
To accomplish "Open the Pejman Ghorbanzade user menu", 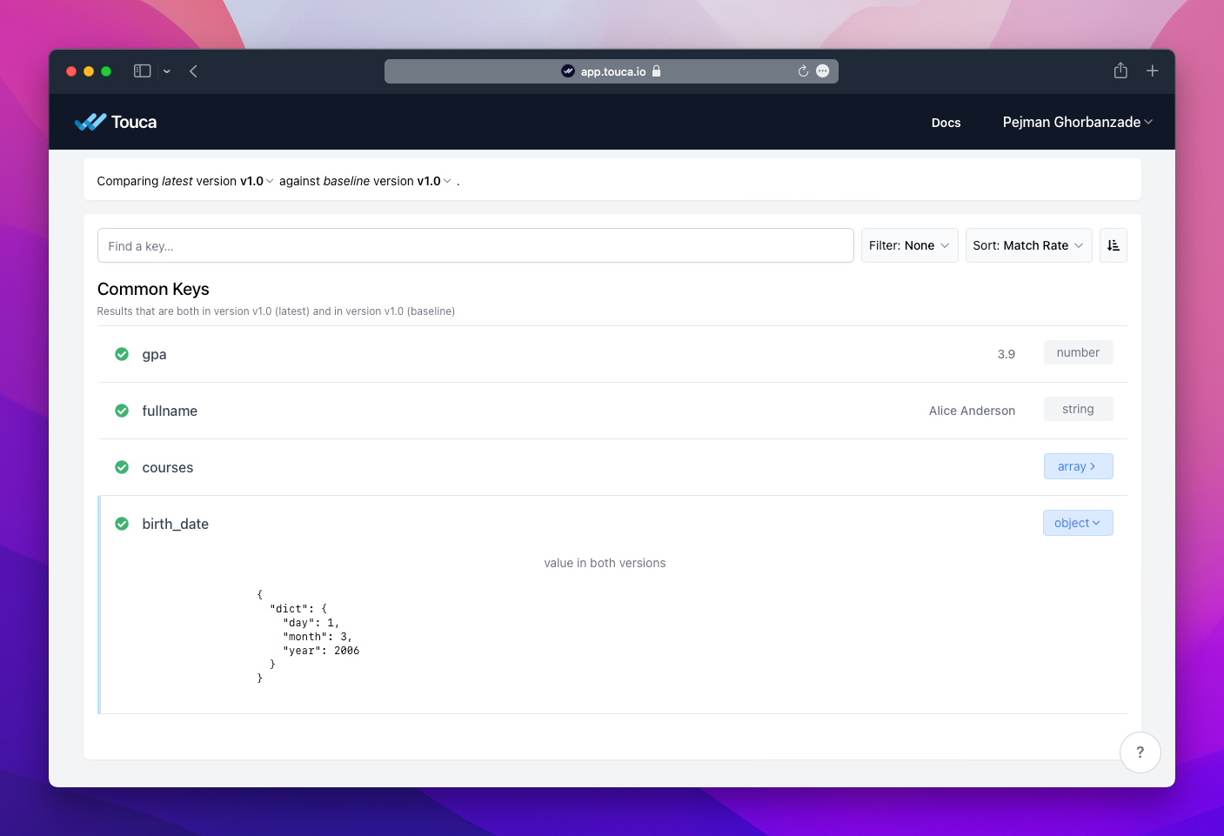I will 1077,122.
